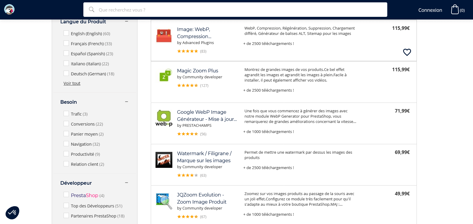Click the JQZoom Evolution magnifier icon
This screenshot has width=473, height=224.
coord(164,201)
